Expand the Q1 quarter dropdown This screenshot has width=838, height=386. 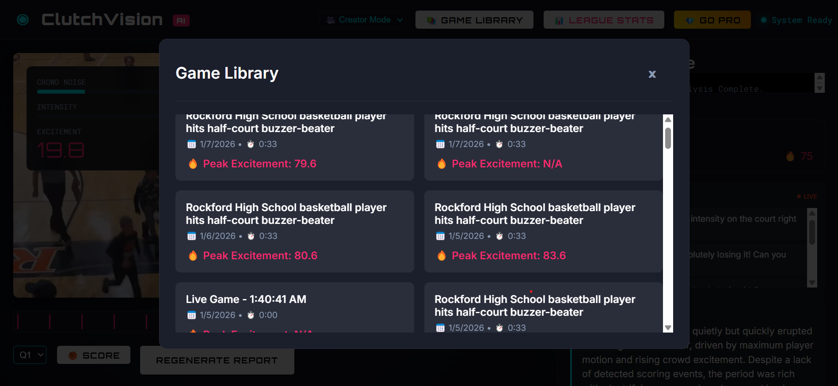pos(30,355)
